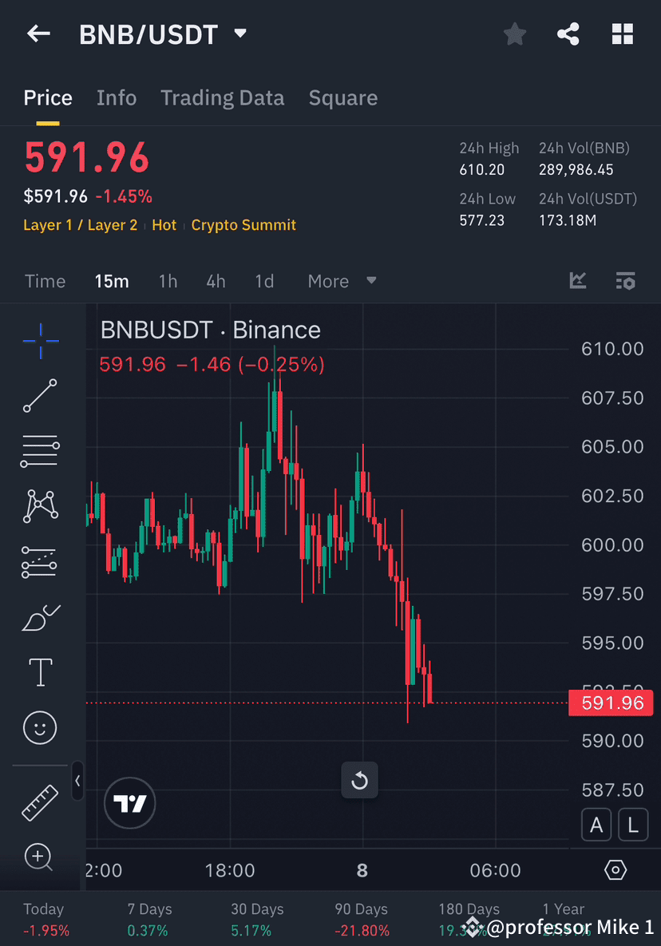Select the trend line drawing tool
The image size is (661, 946).
pyautogui.click(x=40, y=396)
